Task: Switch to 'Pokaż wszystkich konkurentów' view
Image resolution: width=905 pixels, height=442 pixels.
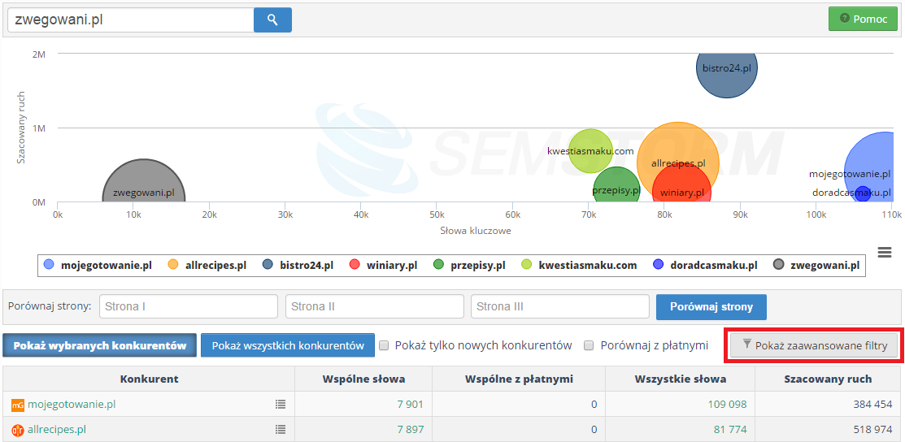Action: pos(288,345)
